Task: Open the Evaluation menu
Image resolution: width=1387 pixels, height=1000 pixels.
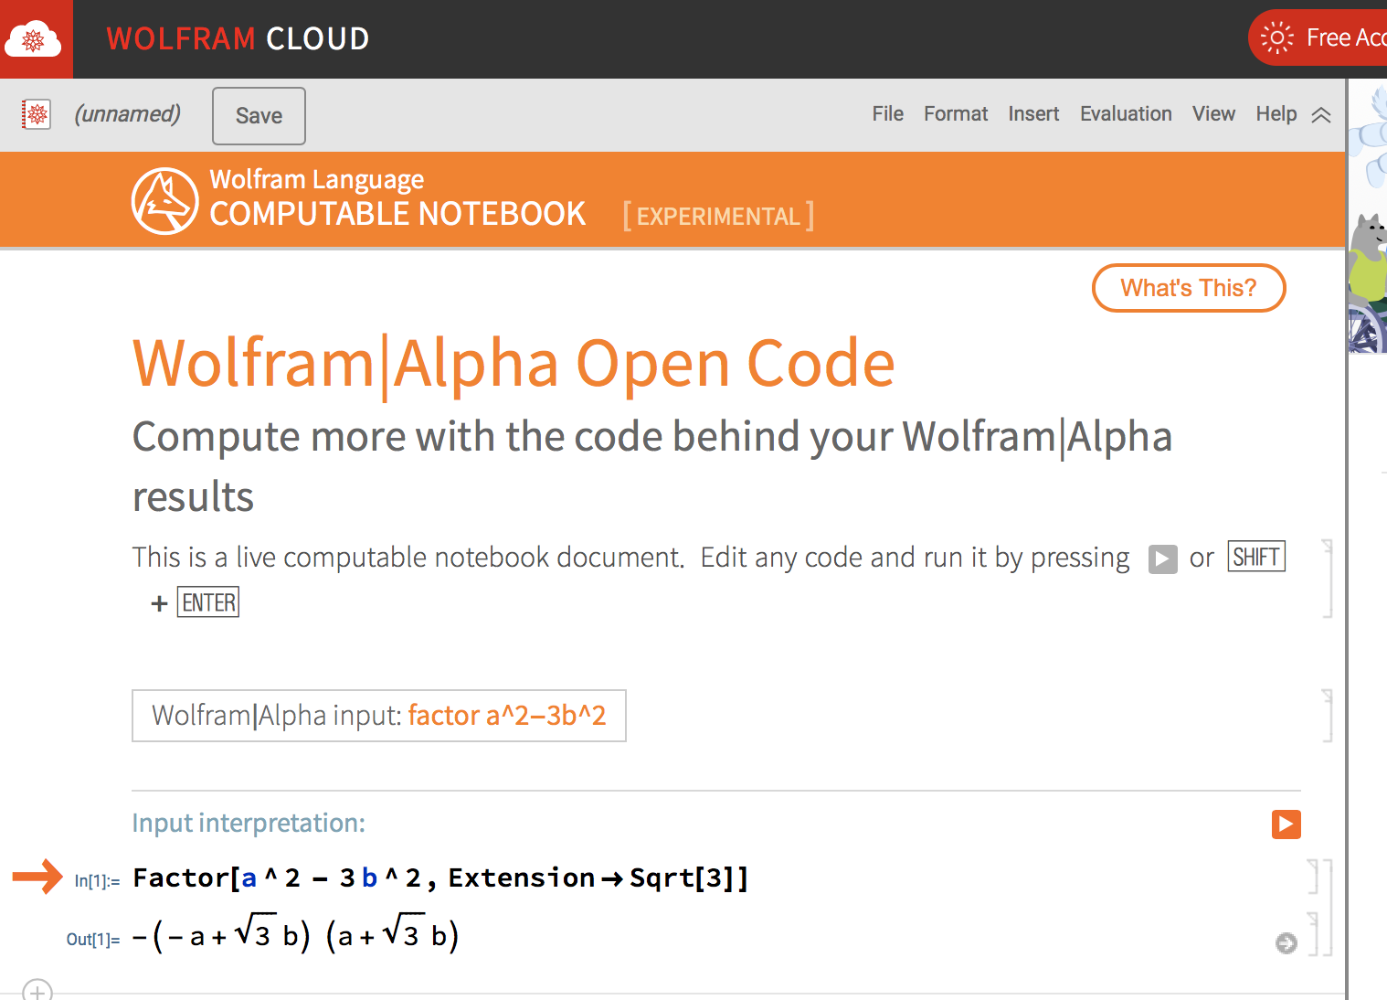Action: pyautogui.click(x=1126, y=113)
